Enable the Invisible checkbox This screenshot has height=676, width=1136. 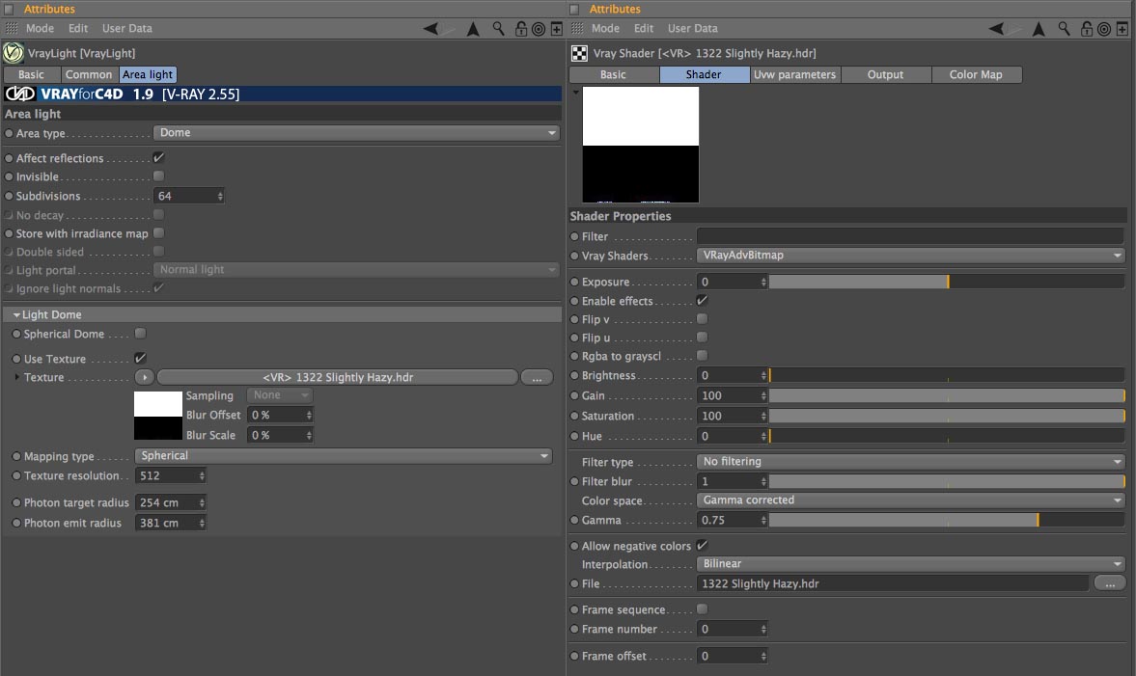pyautogui.click(x=158, y=176)
